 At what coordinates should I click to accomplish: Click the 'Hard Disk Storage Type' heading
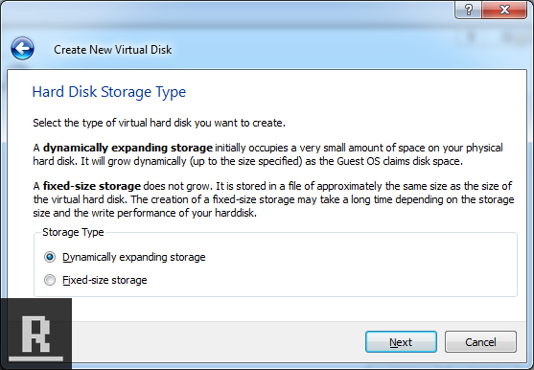pyautogui.click(x=109, y=92)
